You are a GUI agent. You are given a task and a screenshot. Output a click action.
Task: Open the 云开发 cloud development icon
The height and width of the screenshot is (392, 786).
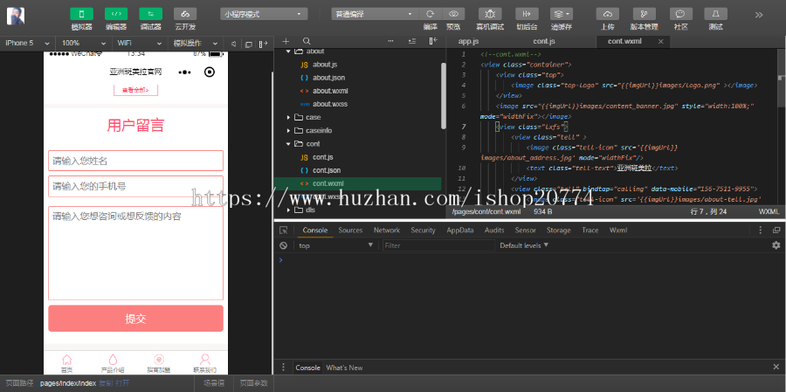coord(185,14)
